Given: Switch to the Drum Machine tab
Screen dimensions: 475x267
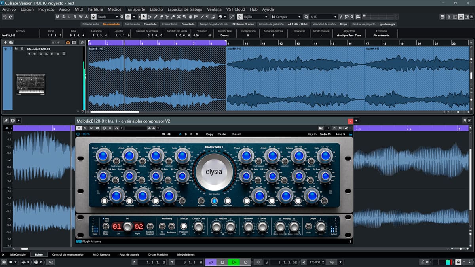Looking at the screenshot, I should pos(158,254).
